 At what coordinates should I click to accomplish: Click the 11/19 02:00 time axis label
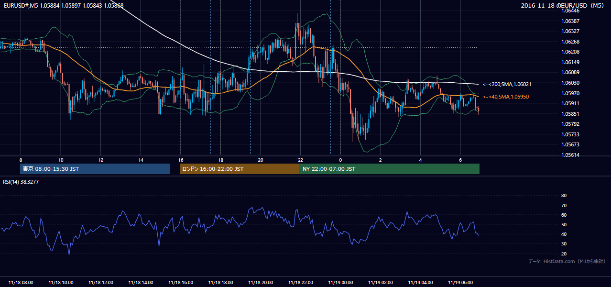380,282
